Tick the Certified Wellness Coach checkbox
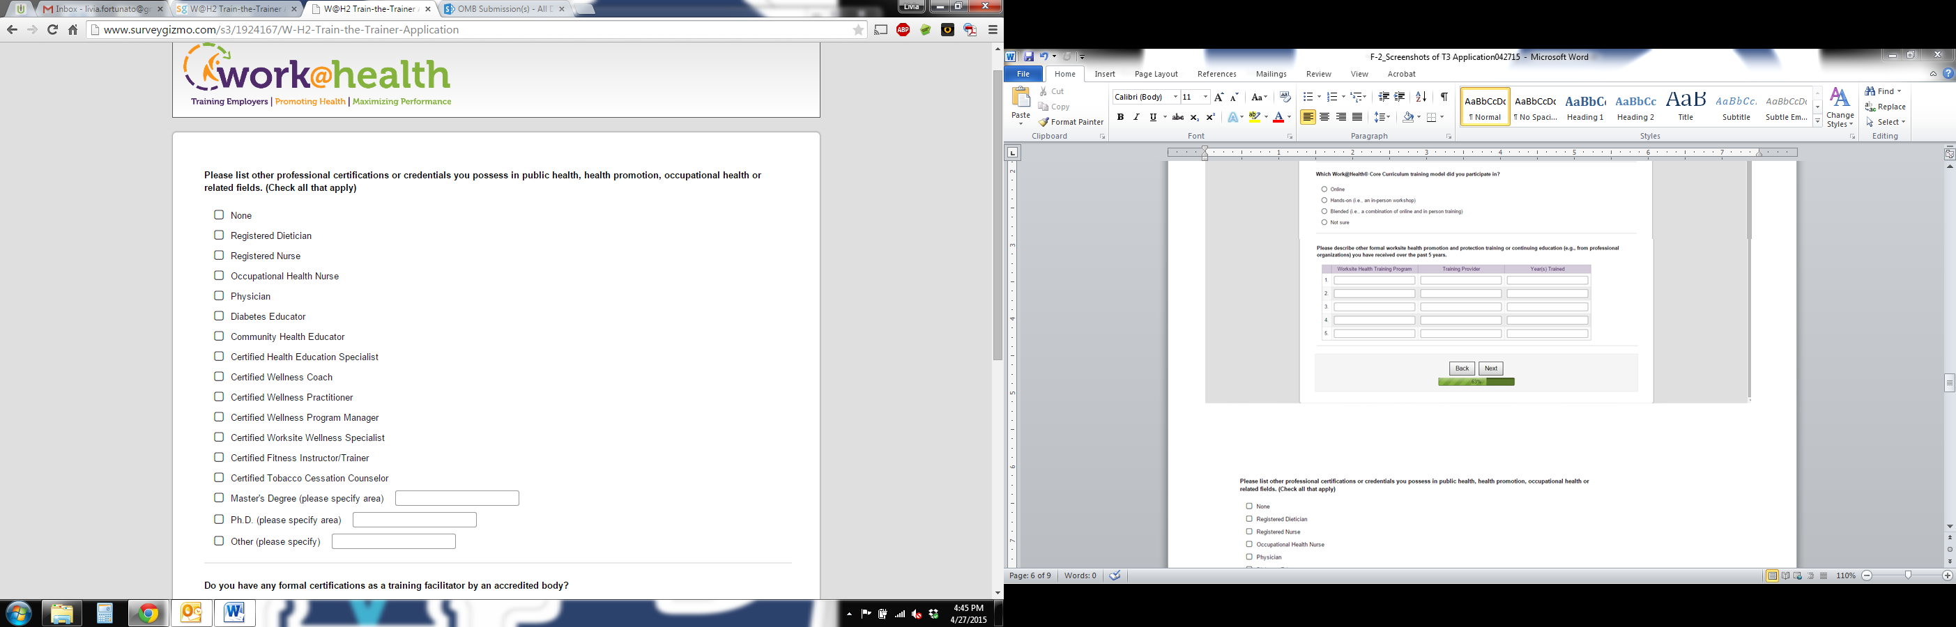The width and height of the screenshot is (1956, 627). [x=219, y=376]
